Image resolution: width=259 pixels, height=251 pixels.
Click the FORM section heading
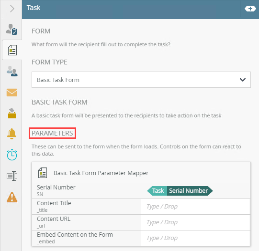[41, 31]
